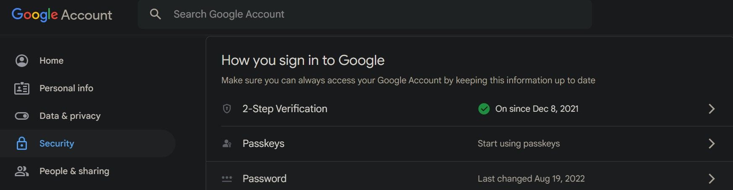The height and width of the screenshot is (190, 733).
Task: Click the People & sharing icon
Action: pos(22,171)
